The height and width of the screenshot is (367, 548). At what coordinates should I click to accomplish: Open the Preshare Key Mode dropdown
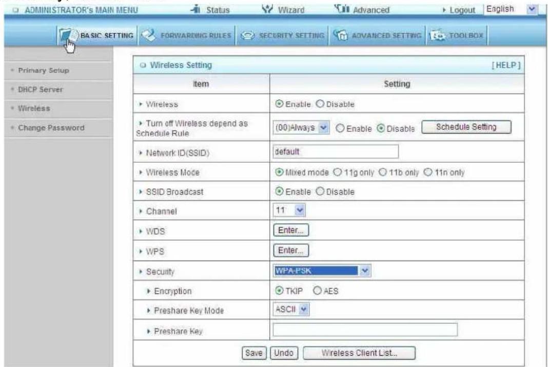coord(291,310)
